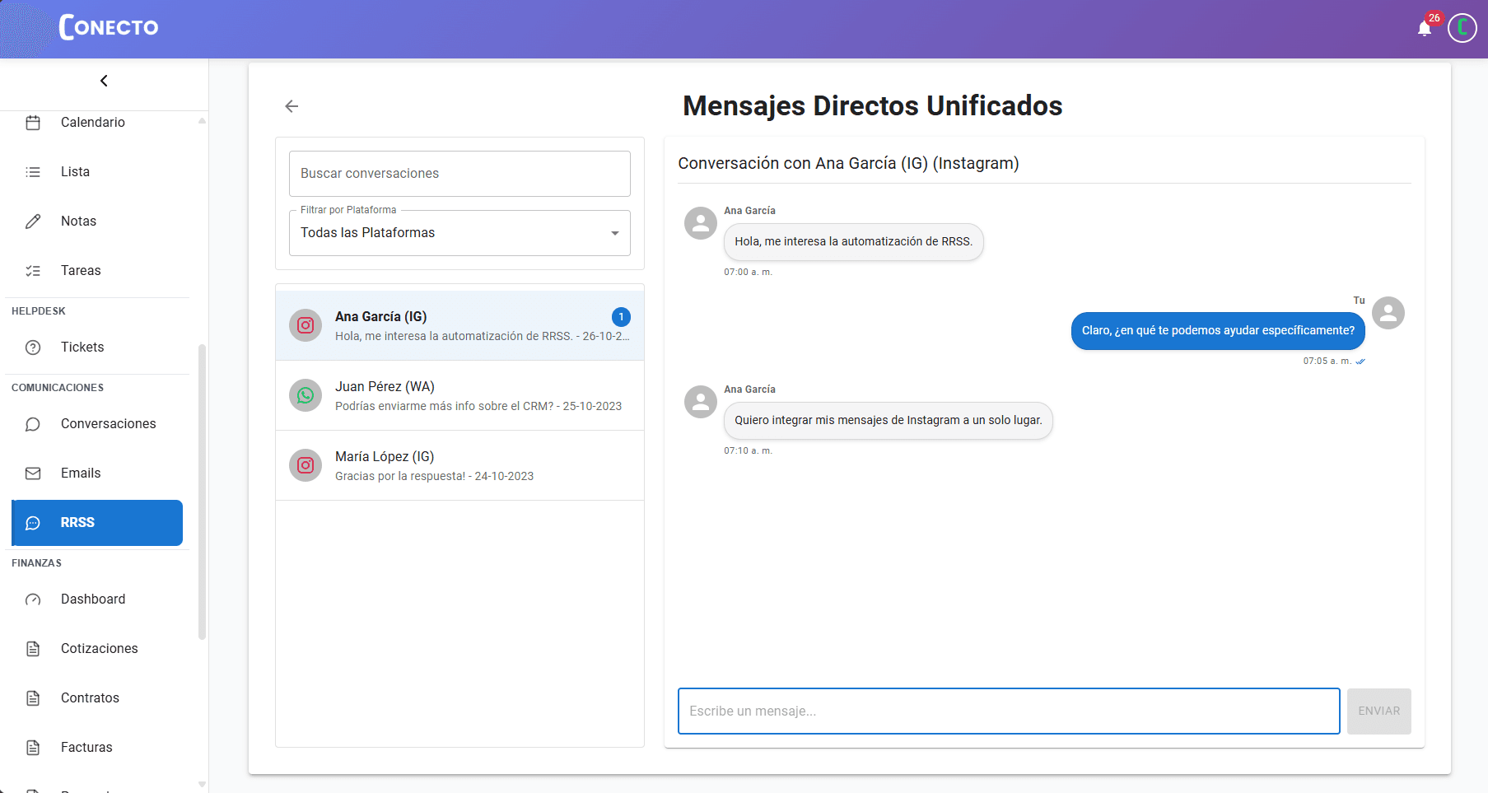Viewport: 1488px width, 793px height.
Task: Navigate to Emails in the sidebar
Action: pos(81,473)
